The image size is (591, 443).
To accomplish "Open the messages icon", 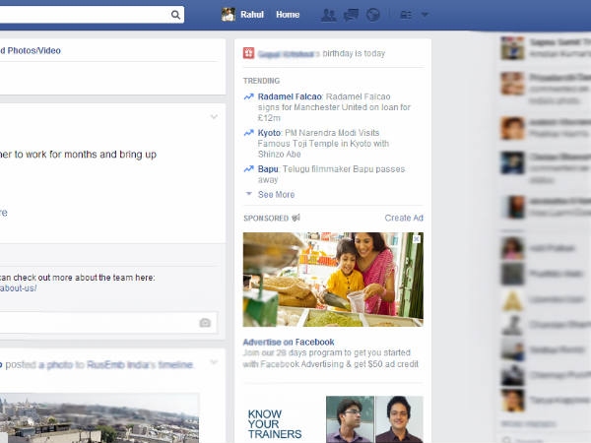I will 351,15.
